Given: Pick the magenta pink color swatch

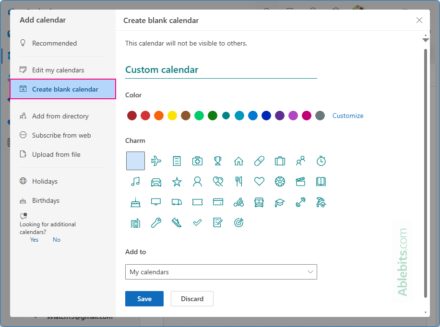Looking at the screenshot, I should click(307, 116).
